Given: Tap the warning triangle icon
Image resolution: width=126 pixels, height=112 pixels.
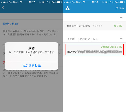Looking at the screenshot, I should click(x=67, y=8).
